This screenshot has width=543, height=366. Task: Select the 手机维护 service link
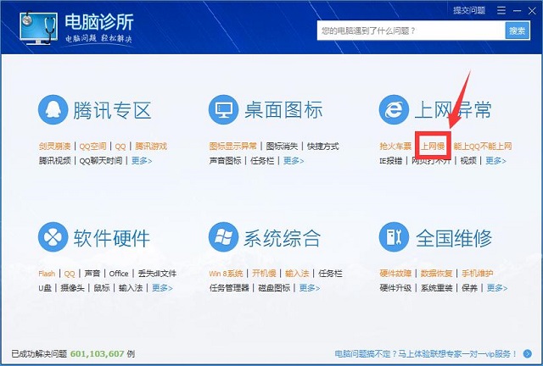click(477, 274)
